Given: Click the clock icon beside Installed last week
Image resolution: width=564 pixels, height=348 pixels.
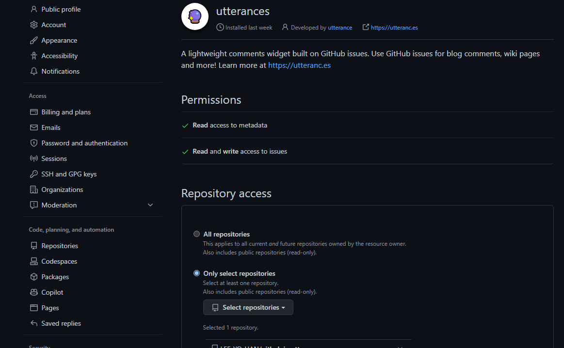Looking at the screenshot, I should point(220,27).
